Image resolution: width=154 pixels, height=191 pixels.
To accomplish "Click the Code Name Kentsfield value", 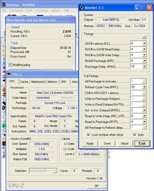I will (43, 98).
